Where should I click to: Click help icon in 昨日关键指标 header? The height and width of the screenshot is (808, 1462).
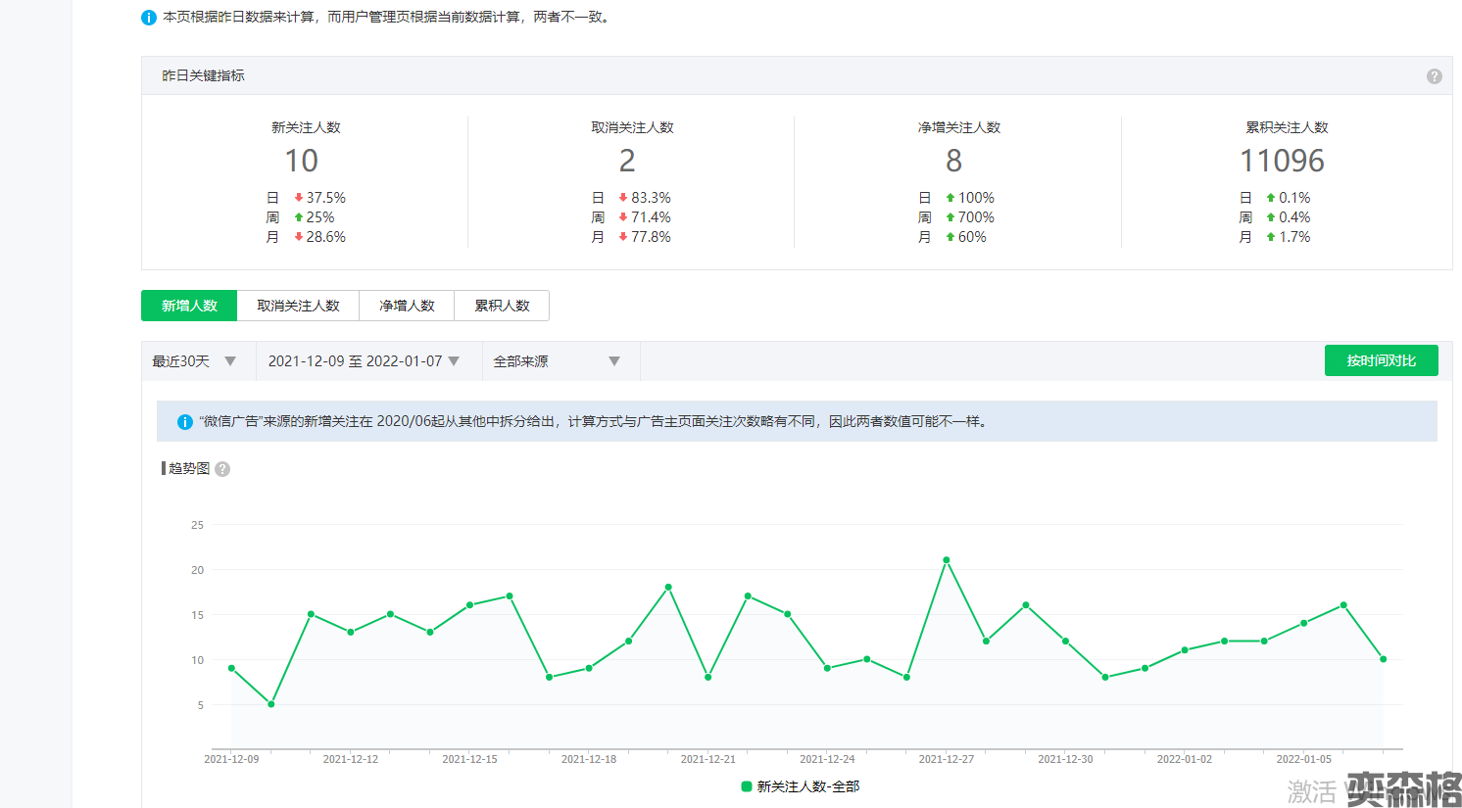point(1434,76)
